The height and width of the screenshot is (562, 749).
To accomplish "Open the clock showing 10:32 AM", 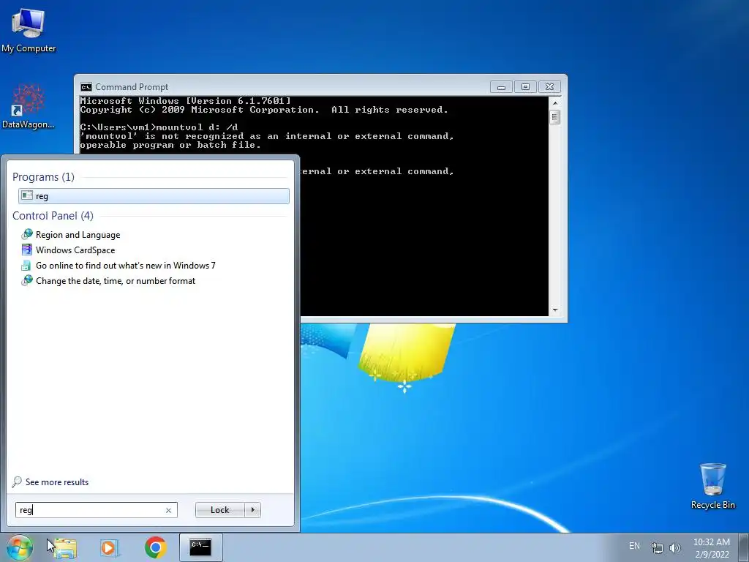I will coord(711,548).
